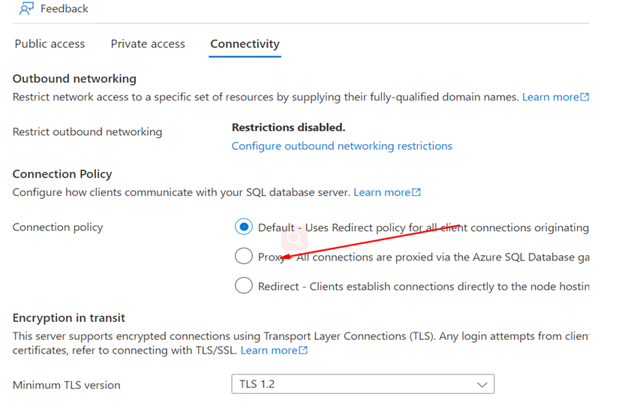Viewport: 625px width, 418px height.
Task: Click the Redirect option description text
Action: (x=424, y=287)
